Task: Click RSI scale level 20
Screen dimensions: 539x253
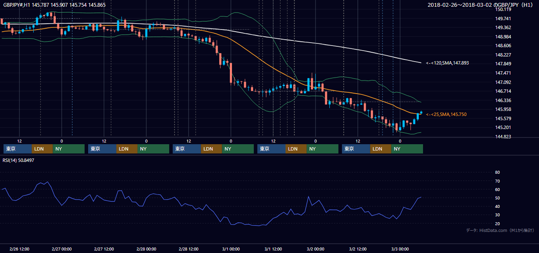Action: [x=497, y=223]
